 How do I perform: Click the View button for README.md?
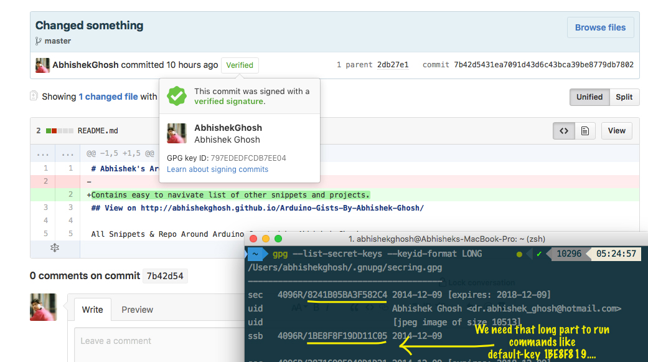point(616,131)
